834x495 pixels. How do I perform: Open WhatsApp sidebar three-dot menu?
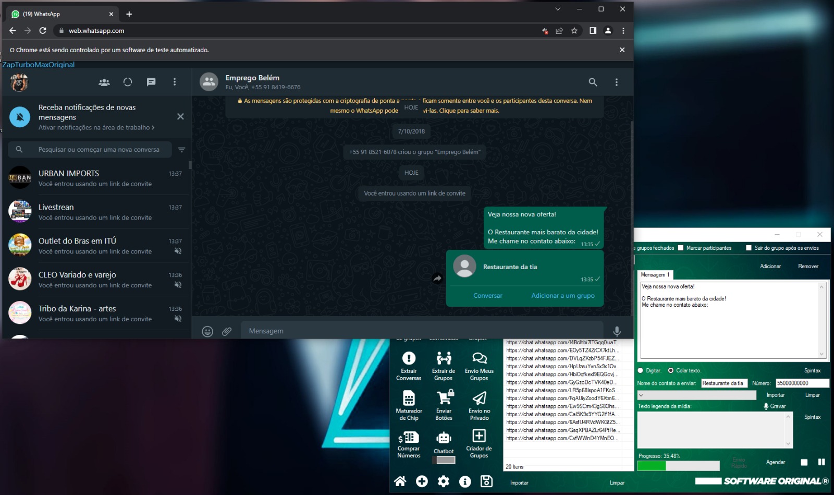[x=175, y=82]
